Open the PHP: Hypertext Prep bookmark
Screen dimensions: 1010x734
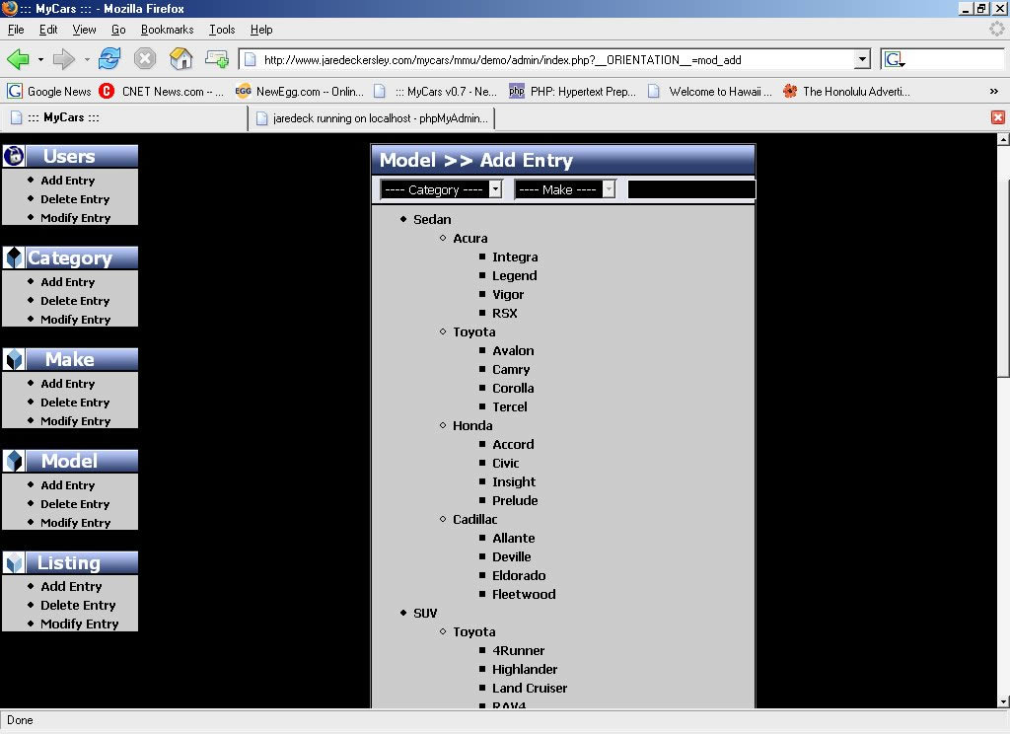coord(572,92)
